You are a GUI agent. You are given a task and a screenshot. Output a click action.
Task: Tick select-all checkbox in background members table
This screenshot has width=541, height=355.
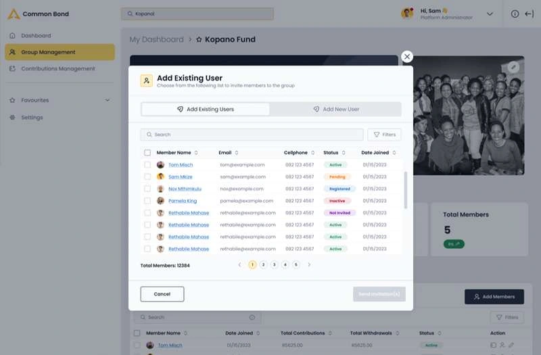click(x=137, y=333)
